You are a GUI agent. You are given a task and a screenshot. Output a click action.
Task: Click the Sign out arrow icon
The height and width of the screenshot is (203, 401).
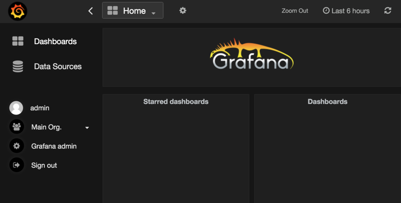(16, 165)
